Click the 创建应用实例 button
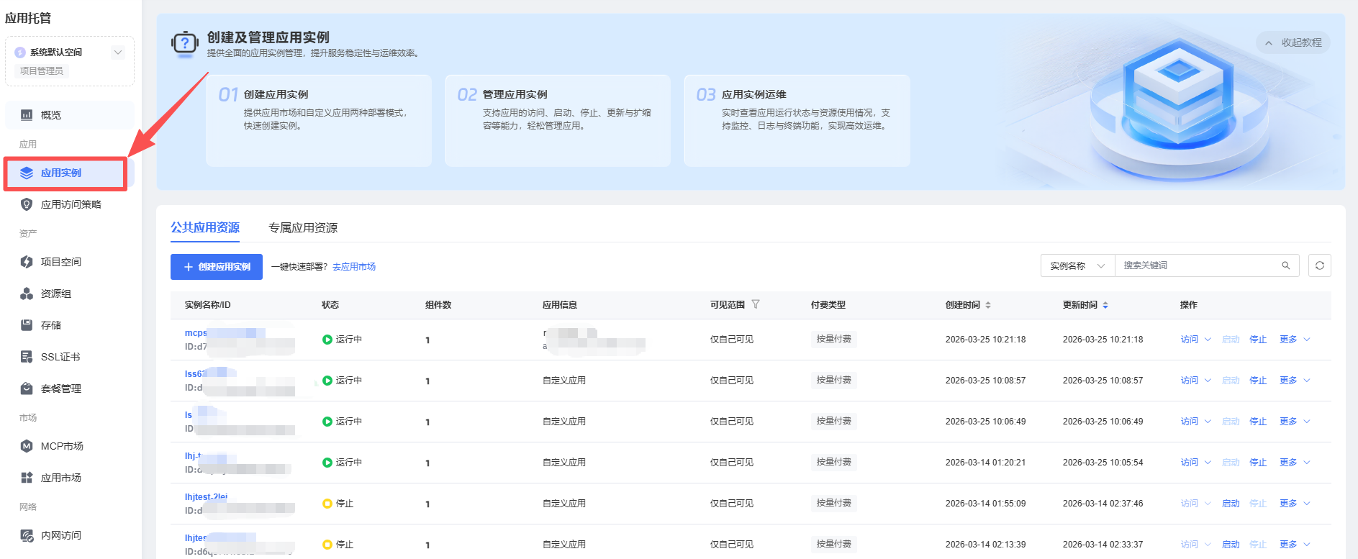Image resolution: width=1358 pixels, height=559 pixels. pyautogui.click(x=217, y=267)
